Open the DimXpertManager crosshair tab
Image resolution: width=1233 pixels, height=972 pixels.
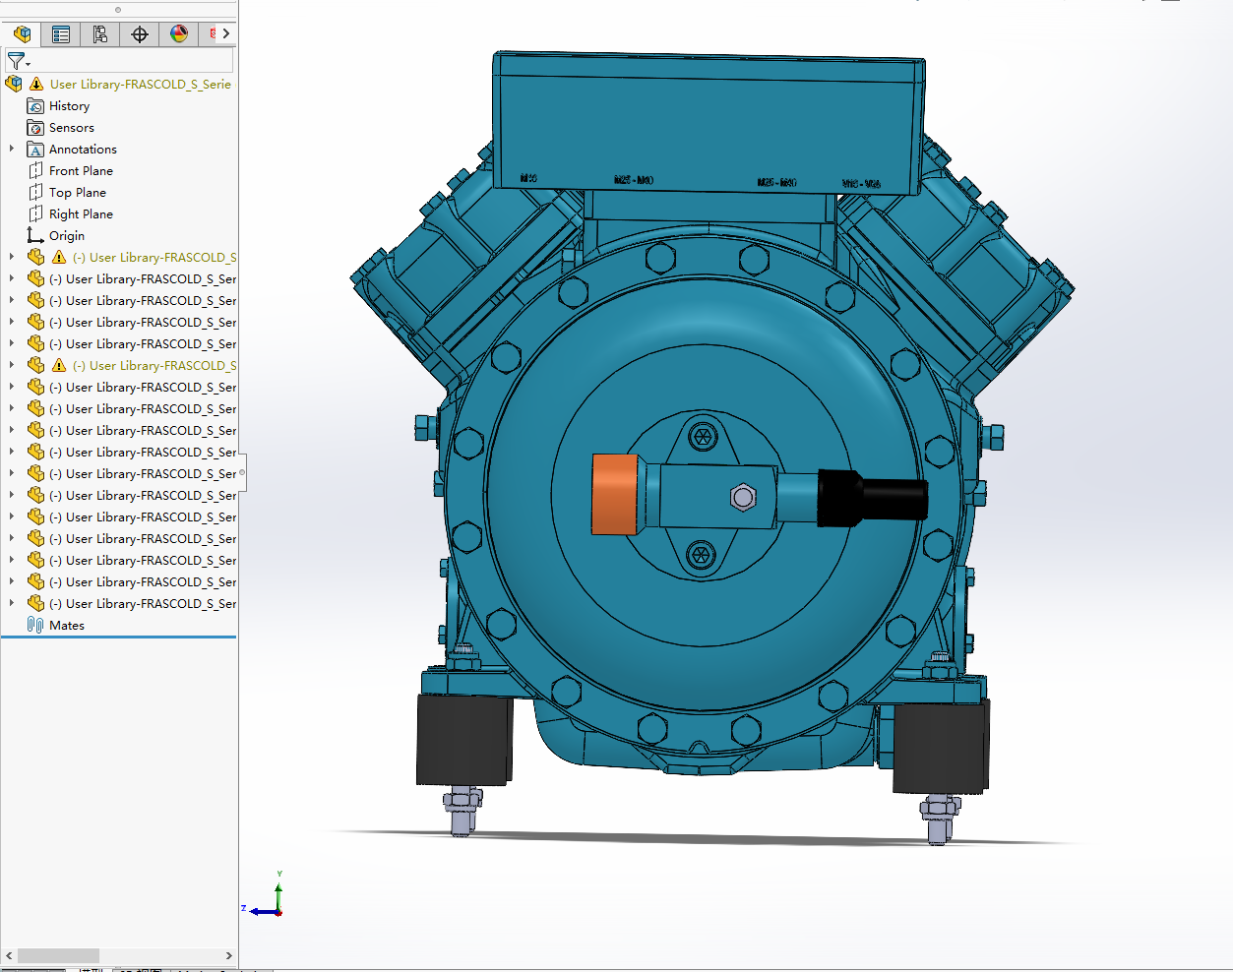coord(140,34)
